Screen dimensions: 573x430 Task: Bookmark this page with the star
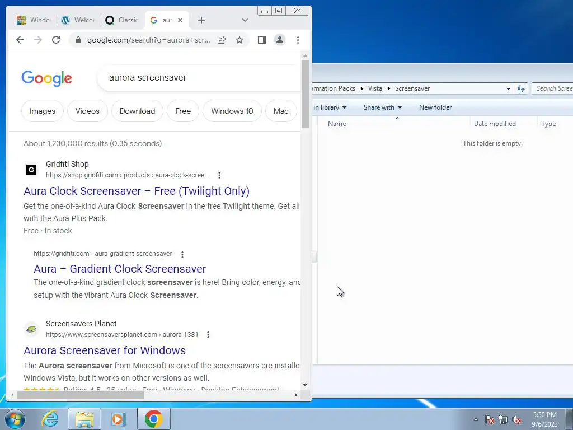239,40
